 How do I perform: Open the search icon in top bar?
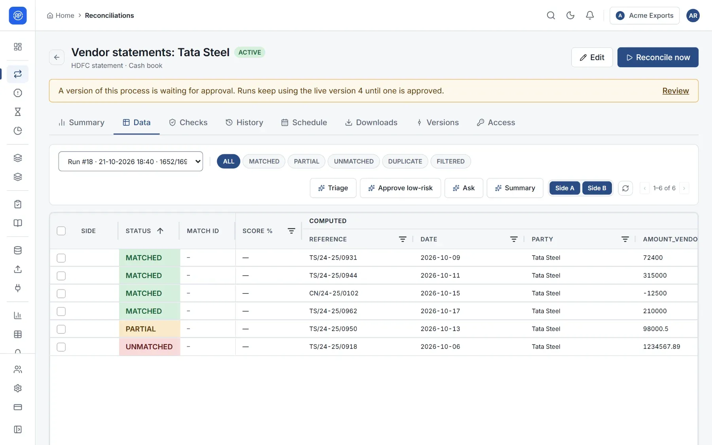(551, 15)
